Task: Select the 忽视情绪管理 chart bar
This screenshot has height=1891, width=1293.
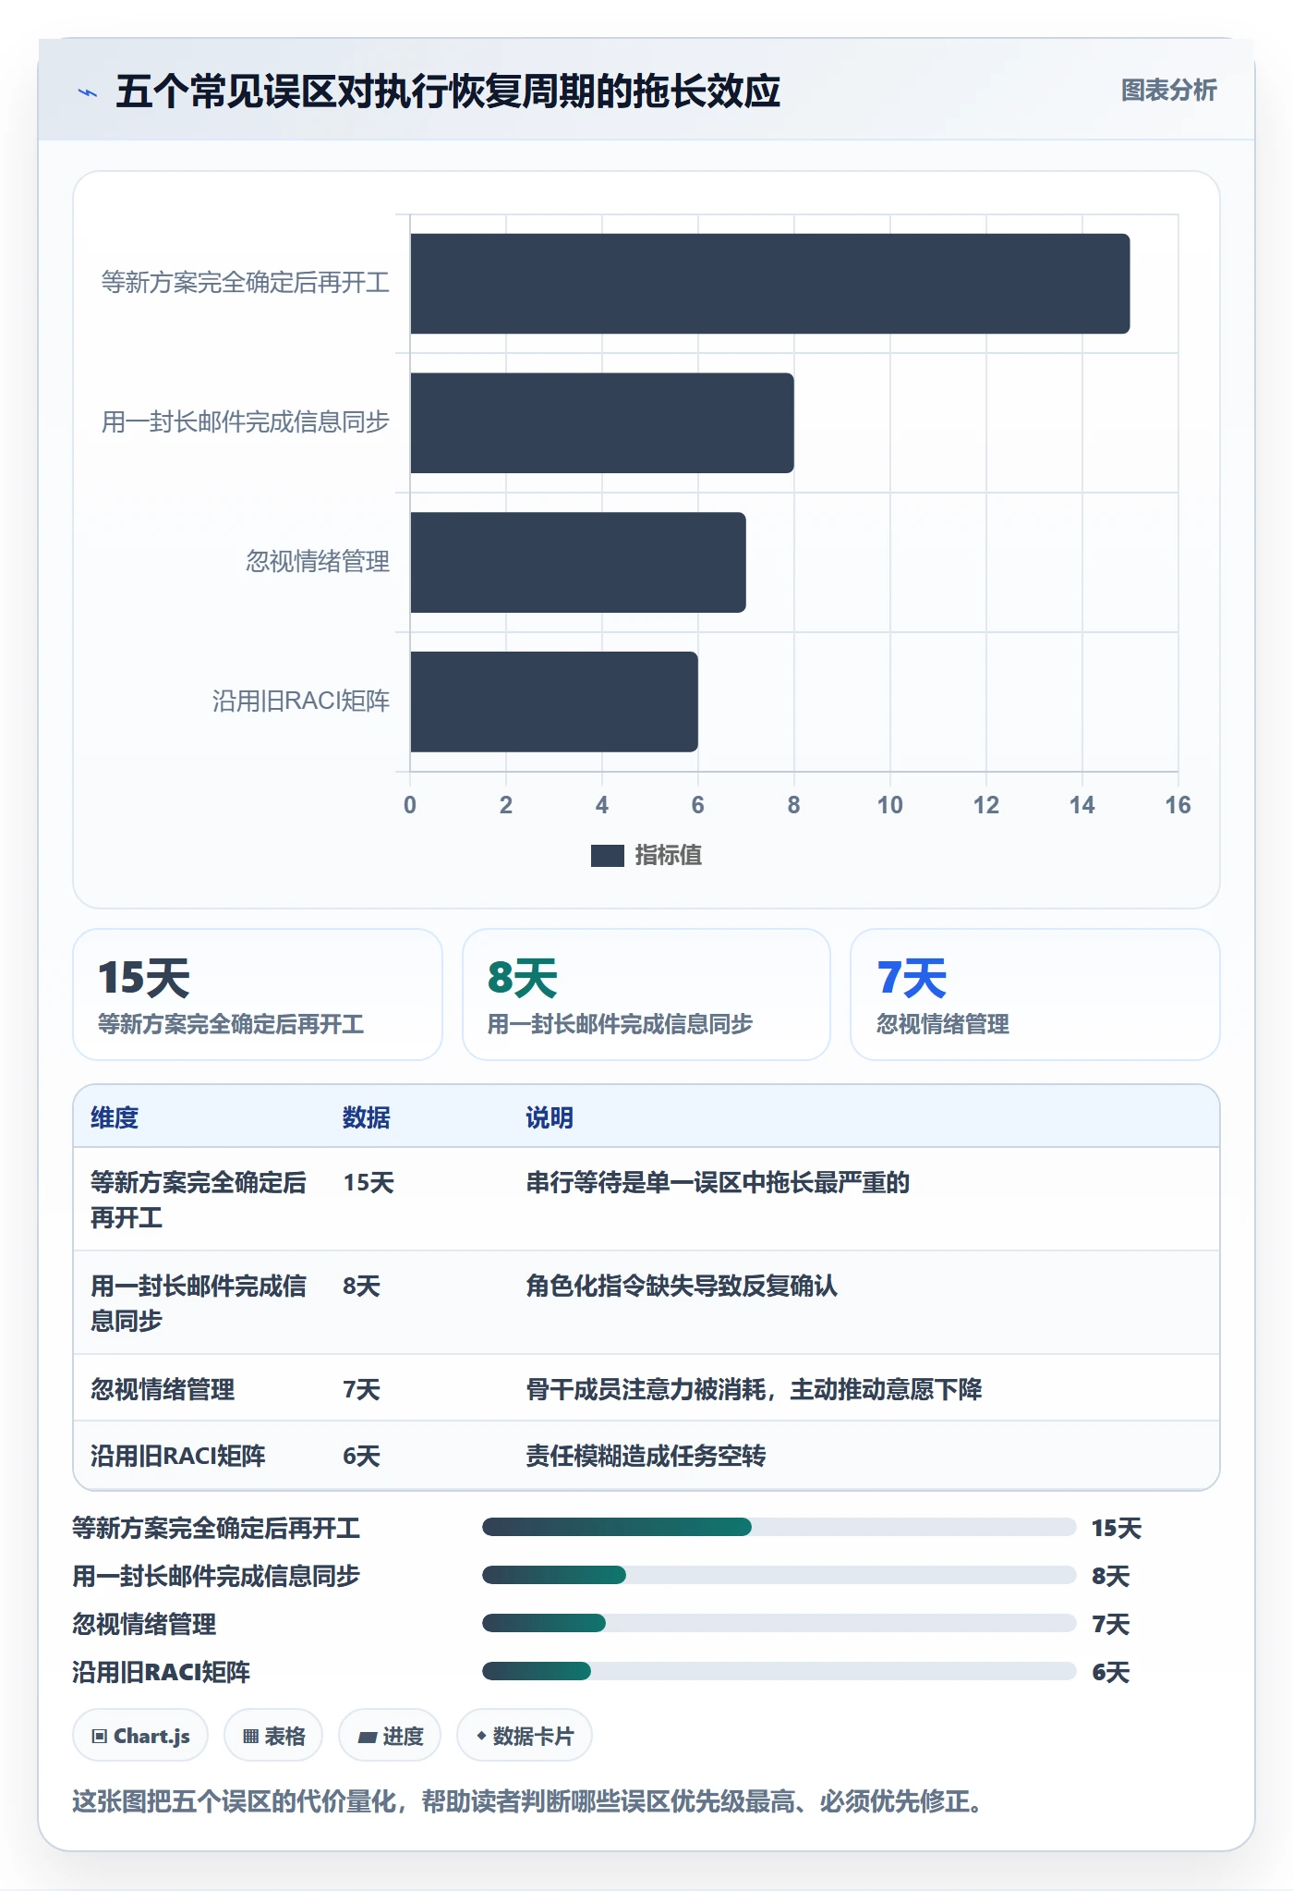Action: click(x=578, y=563)
